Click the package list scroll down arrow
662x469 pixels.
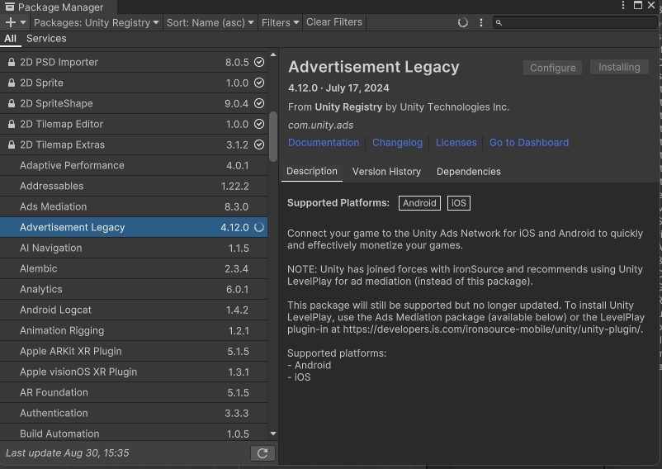tap(273, 433)
